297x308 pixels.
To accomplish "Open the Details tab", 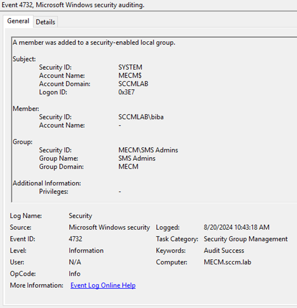I will coord(45,22).
